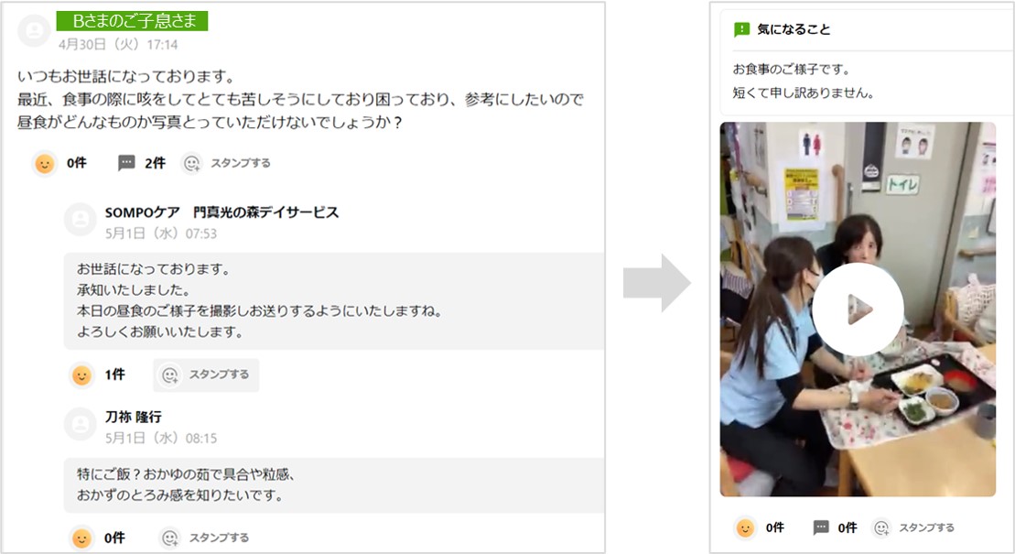
Task: Click the smiley icon under 刀祢 隆行's comment
Action: pos(81,538)
